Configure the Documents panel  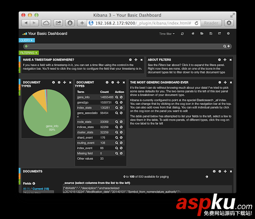220,171
